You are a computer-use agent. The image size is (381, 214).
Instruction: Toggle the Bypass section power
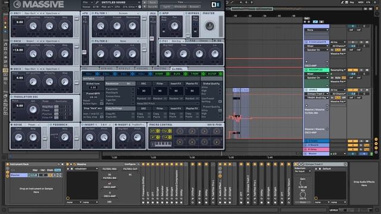[x=186, y=13]
